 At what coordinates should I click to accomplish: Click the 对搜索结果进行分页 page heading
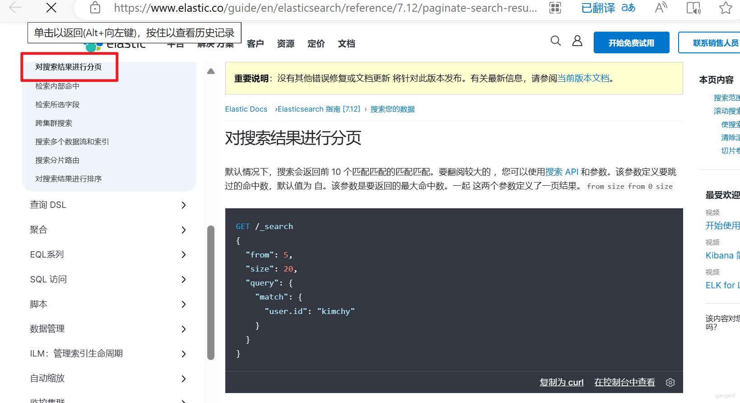(x=293, y=138)
